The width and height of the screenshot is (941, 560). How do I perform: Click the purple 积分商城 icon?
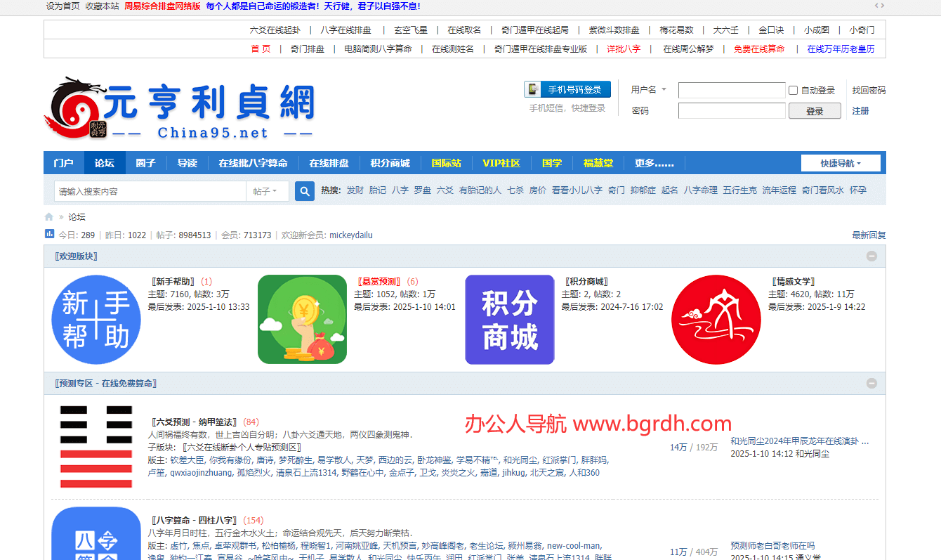point(509,320)
